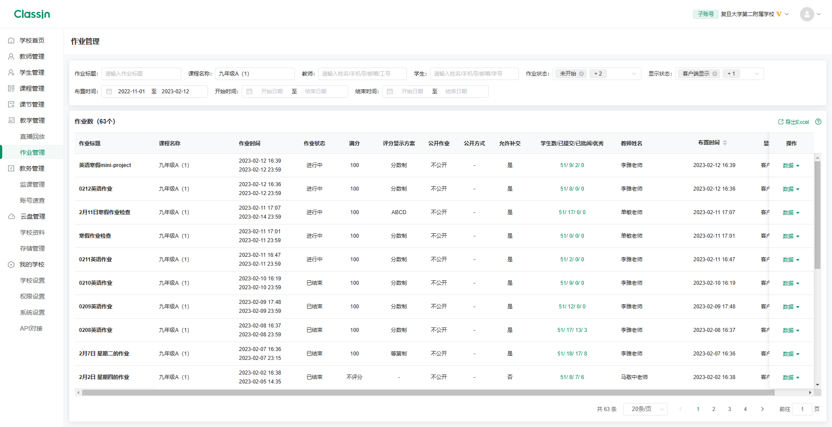The image size is (832, 427).
Task: Click the previous page arrow
Action: [681, 409]
